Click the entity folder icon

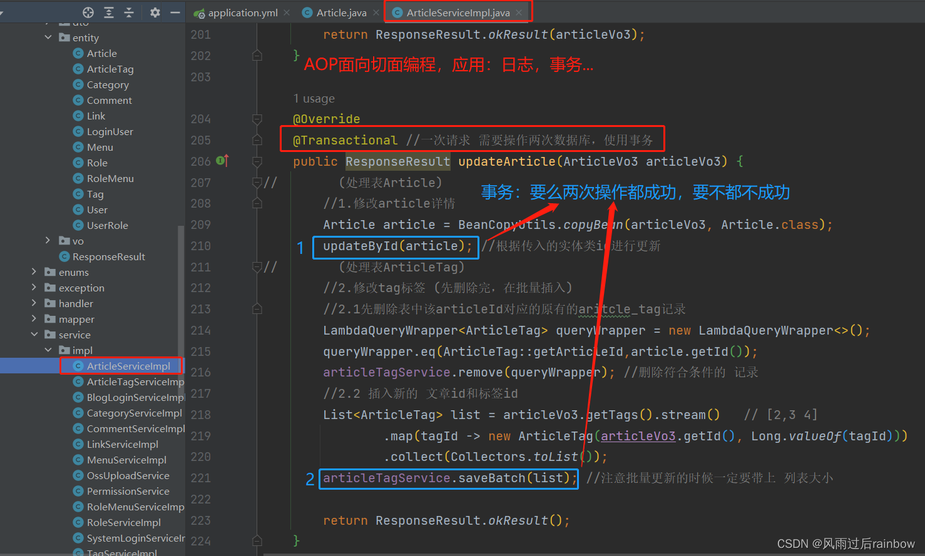[x=64, y=38]
